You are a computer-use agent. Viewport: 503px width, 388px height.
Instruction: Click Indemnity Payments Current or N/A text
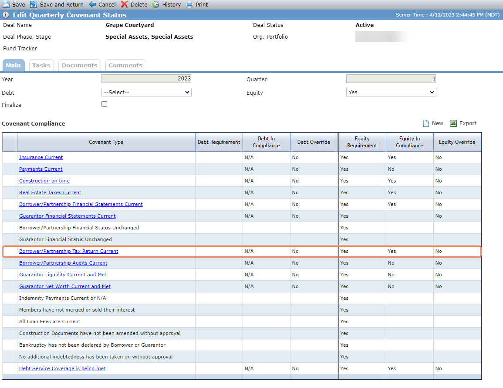63,298
